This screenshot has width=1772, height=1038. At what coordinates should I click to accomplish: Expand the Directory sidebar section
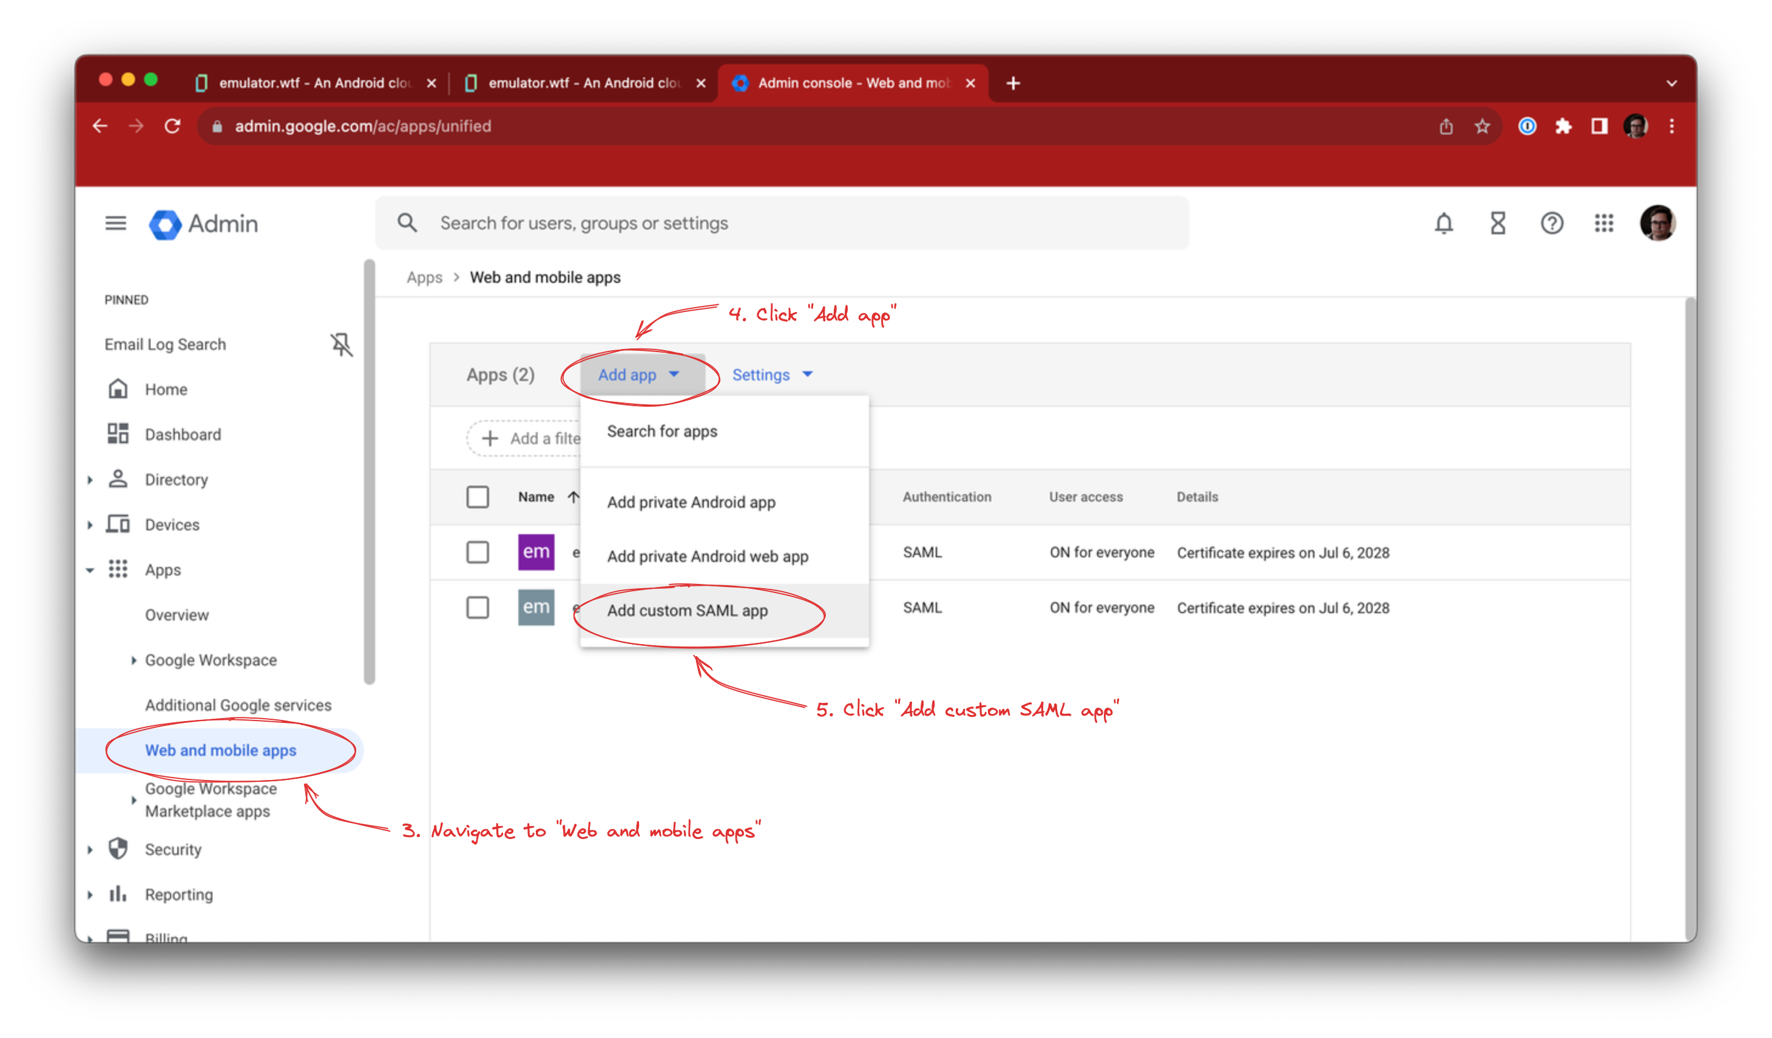coord(90,480)
